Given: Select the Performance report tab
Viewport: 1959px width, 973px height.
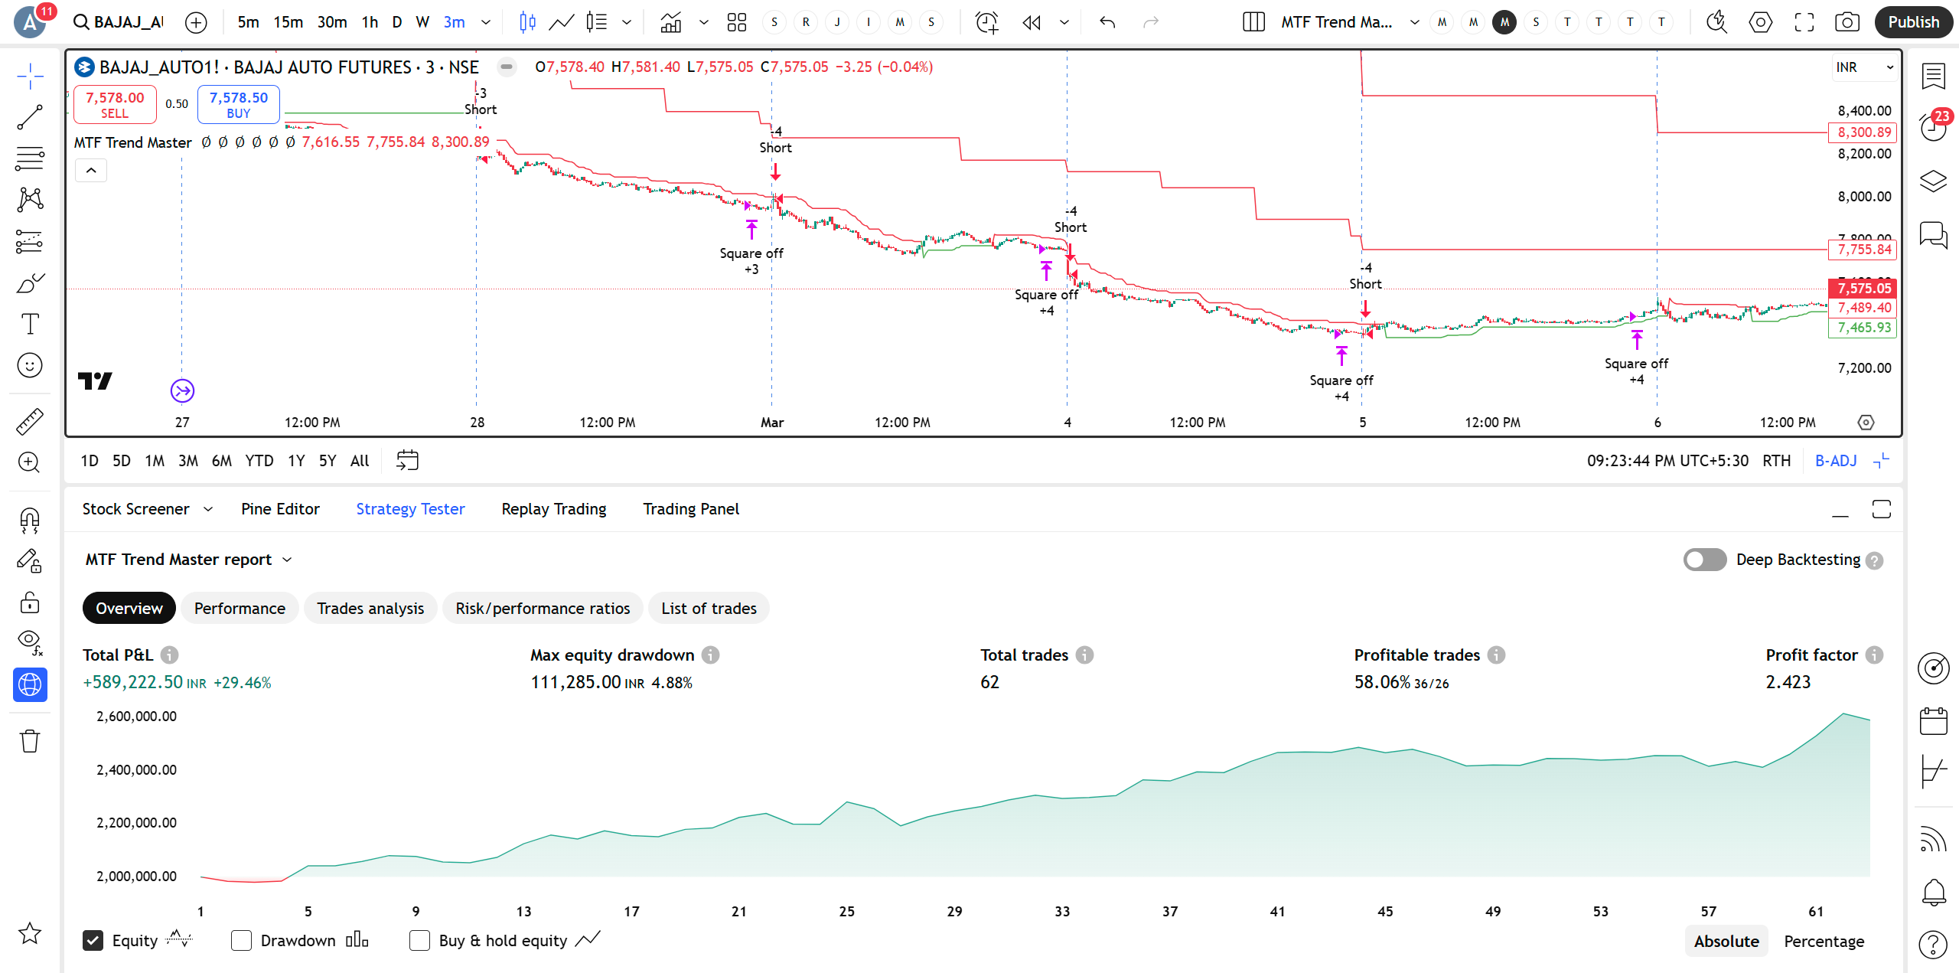Looking at the screenshot, I should coord(240,608).
